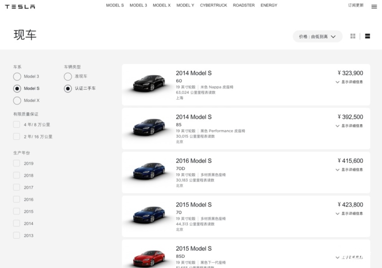Click the 30,183 公里里程表读数 text
Screen dimensions: 382x268
tap(195, 180)
